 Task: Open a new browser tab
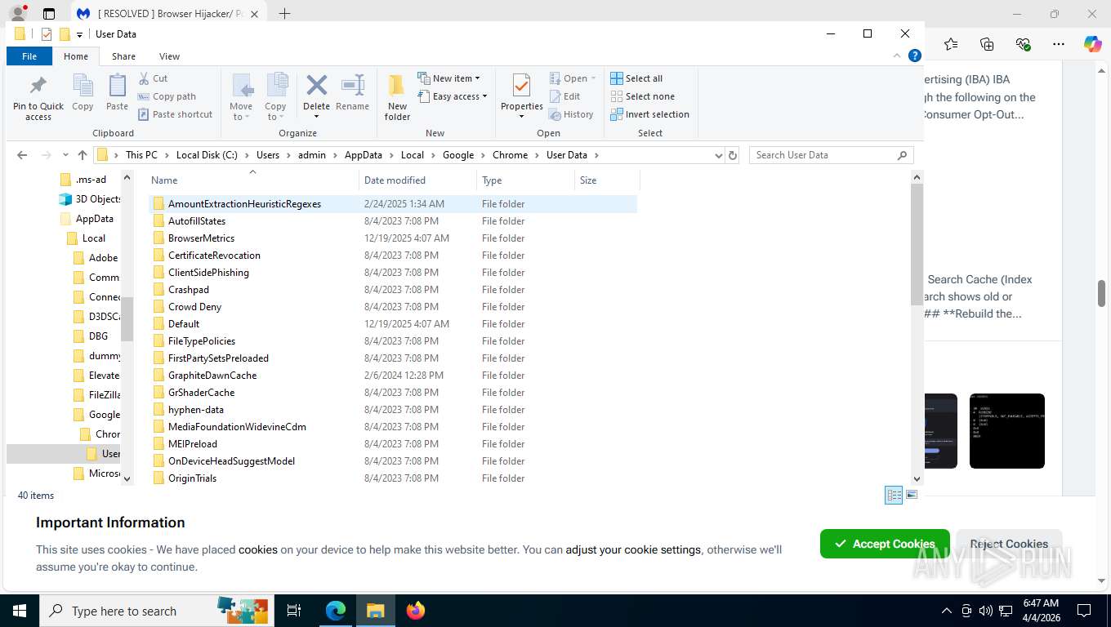(x=284, y=14)
